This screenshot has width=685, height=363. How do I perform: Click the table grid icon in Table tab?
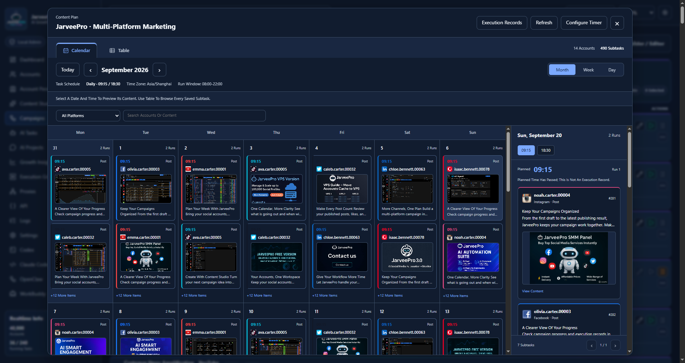point(112,51)
